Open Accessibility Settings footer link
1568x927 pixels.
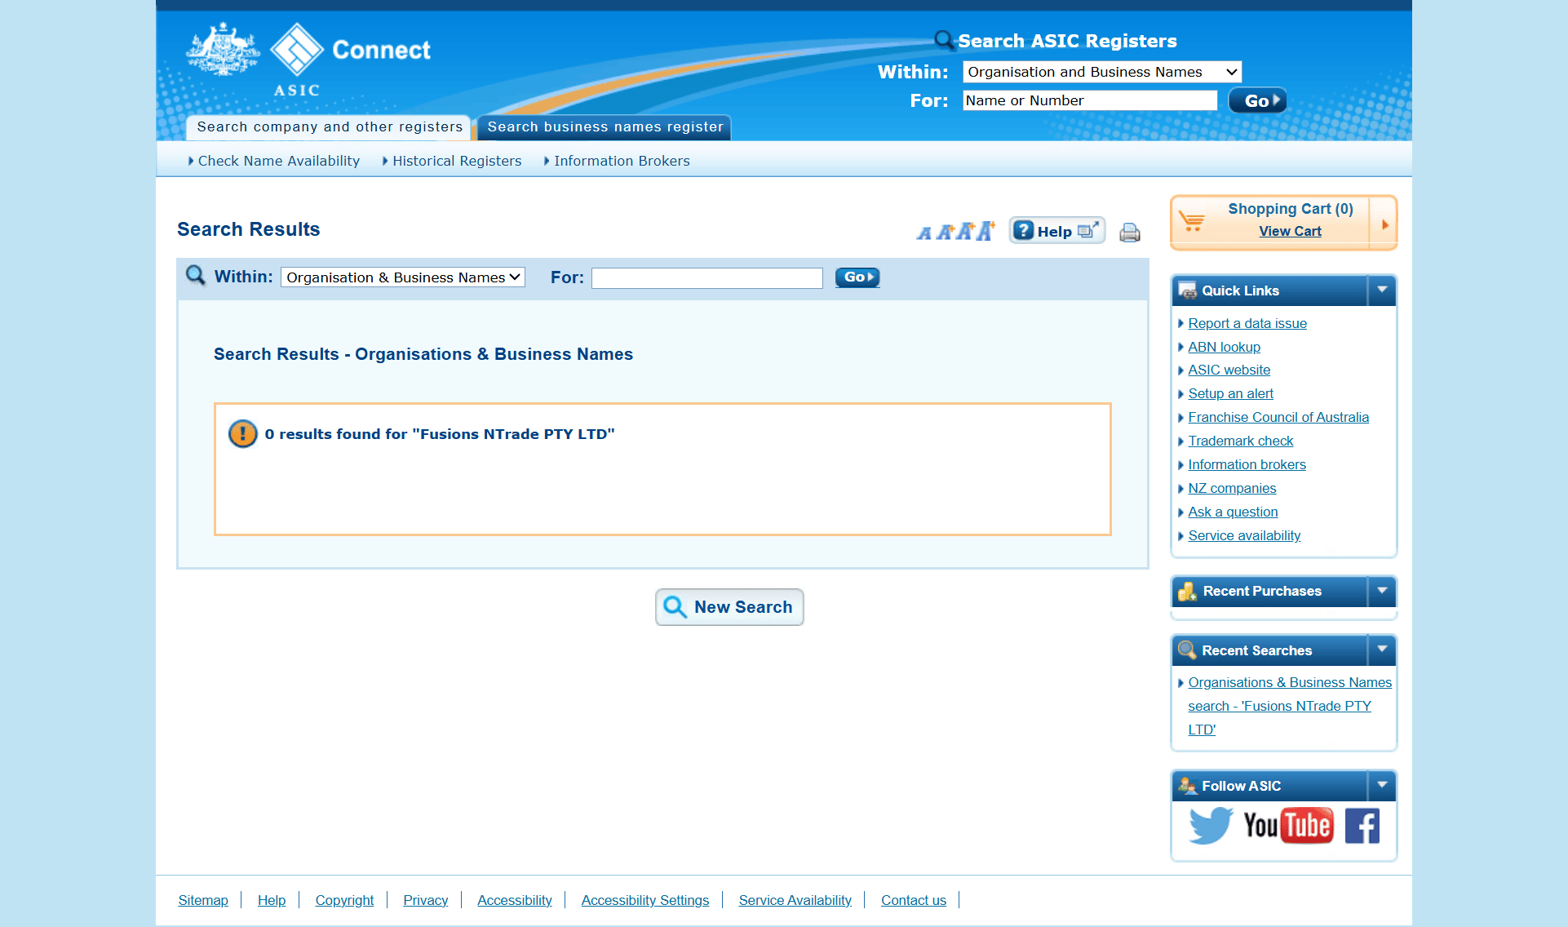[x=645, y=900]
